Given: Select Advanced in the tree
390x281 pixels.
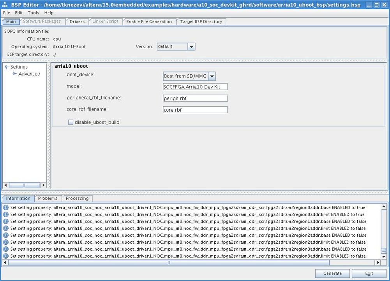Looking at the screenshot, I should tap(29, 74).
